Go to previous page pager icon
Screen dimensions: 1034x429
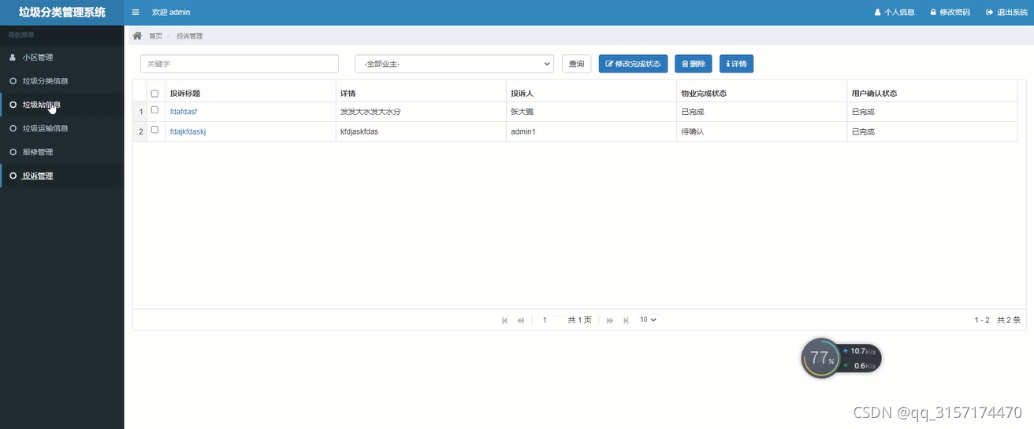point(520,320)
